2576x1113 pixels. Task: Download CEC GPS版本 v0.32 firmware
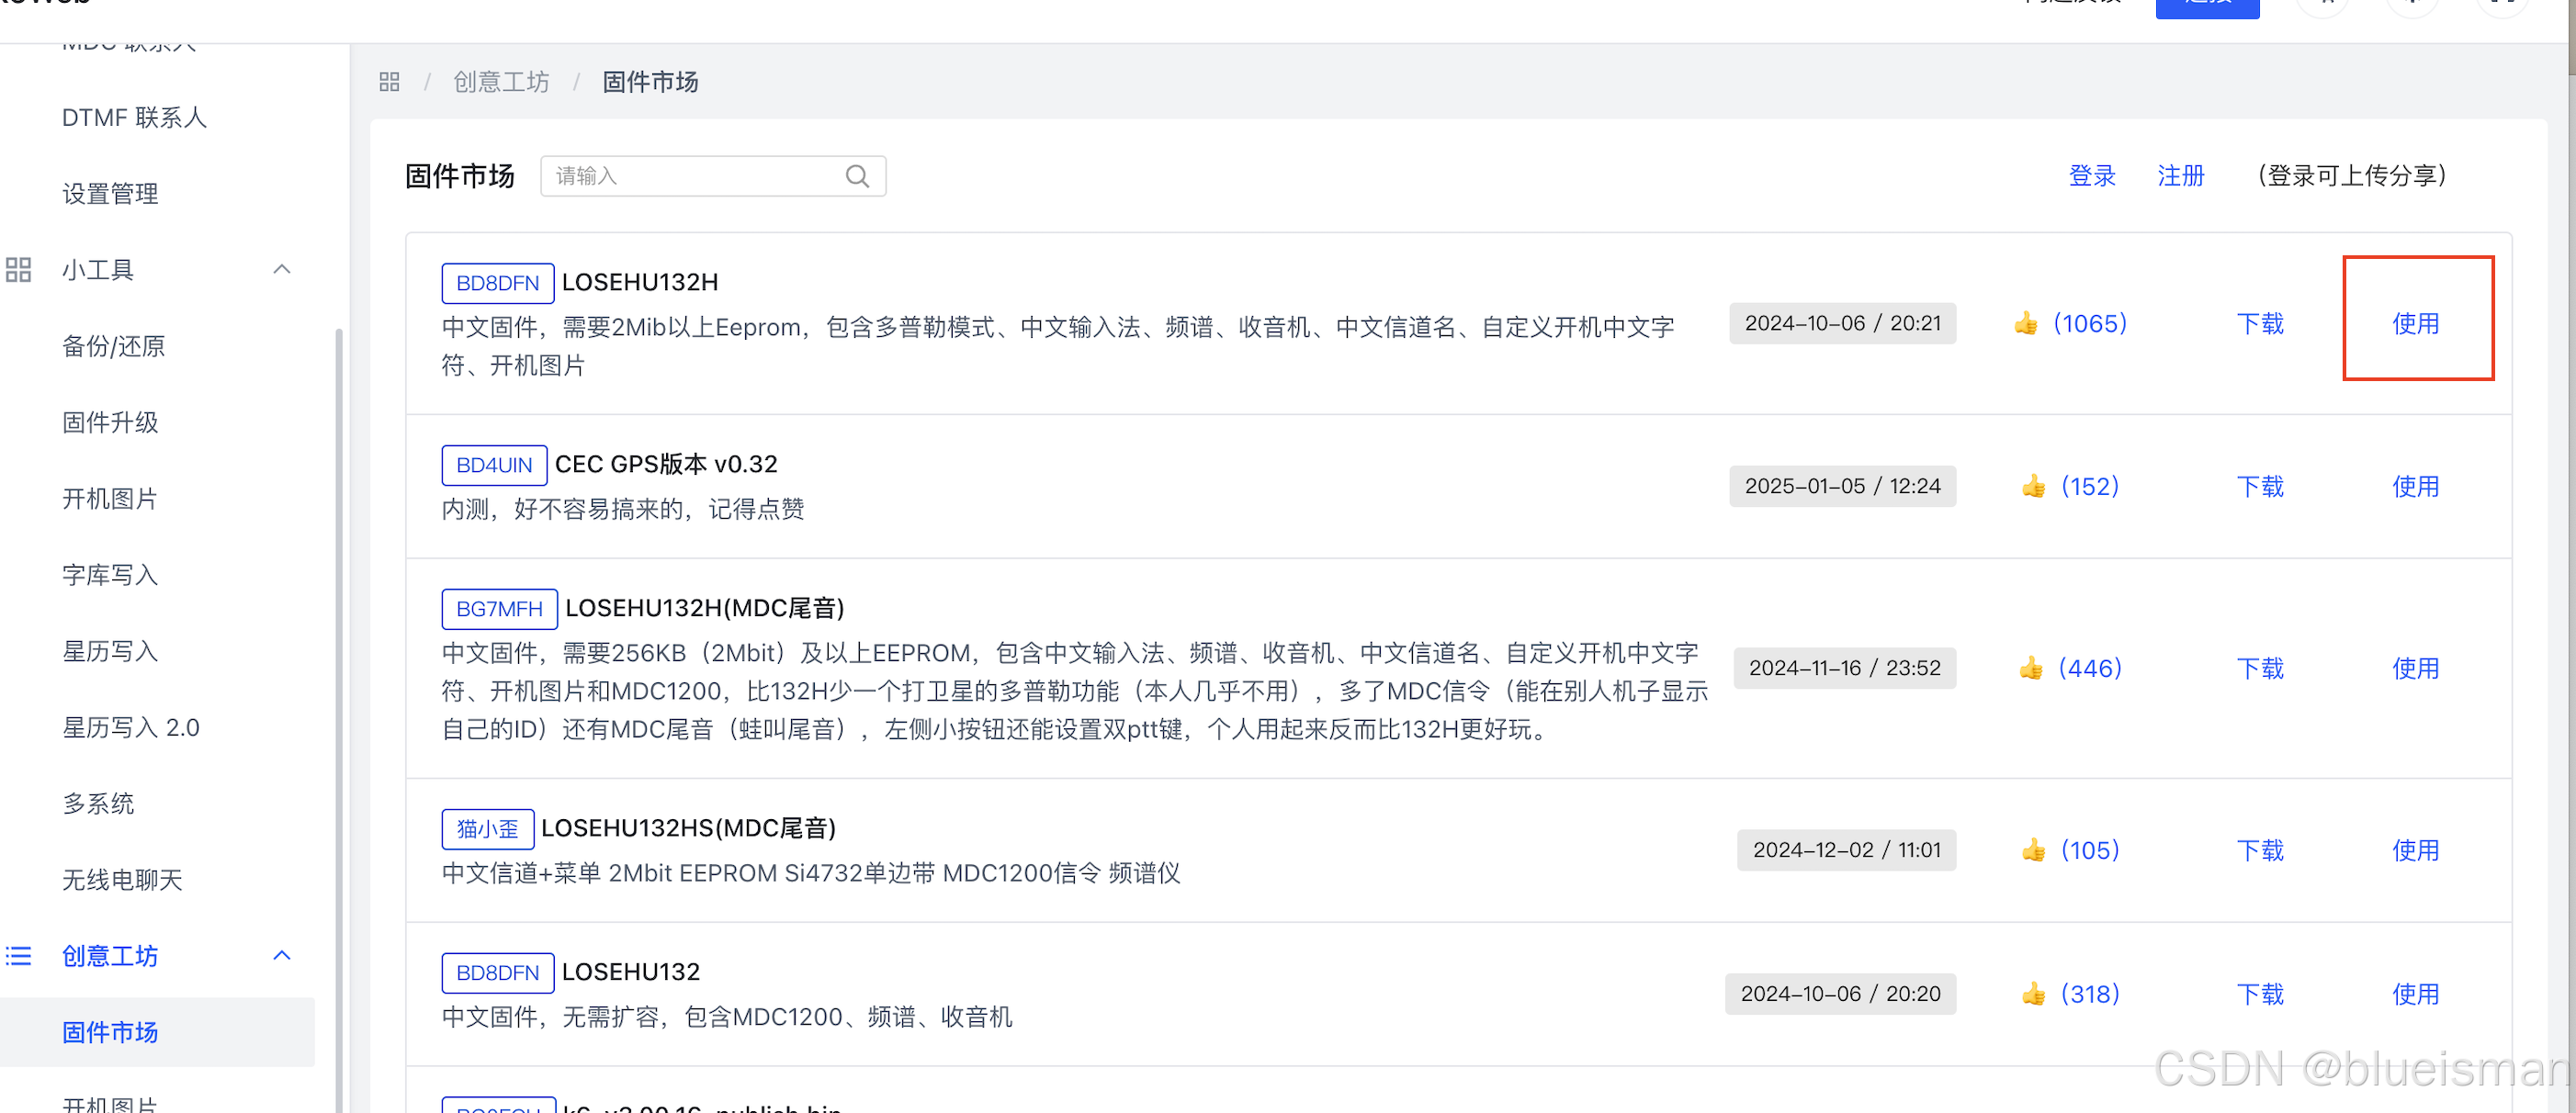coord(2260,486)
